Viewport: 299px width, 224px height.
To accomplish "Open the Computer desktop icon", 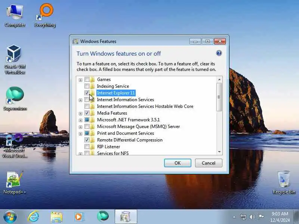I will [15, 16].
